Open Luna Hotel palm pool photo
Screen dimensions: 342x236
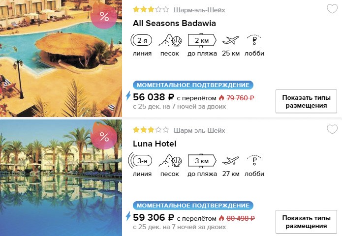click(x=61, y=178)
